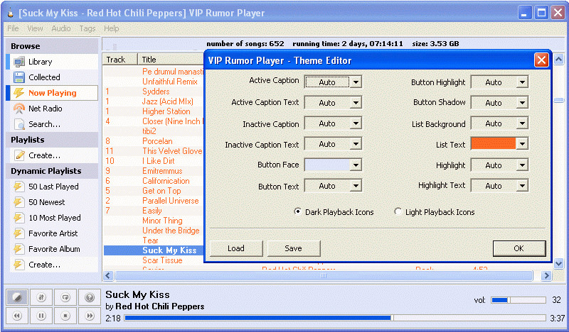This screenshot has height=332, width=569.
Task: Open the Library icon in Browse
Action: [19, 62]
